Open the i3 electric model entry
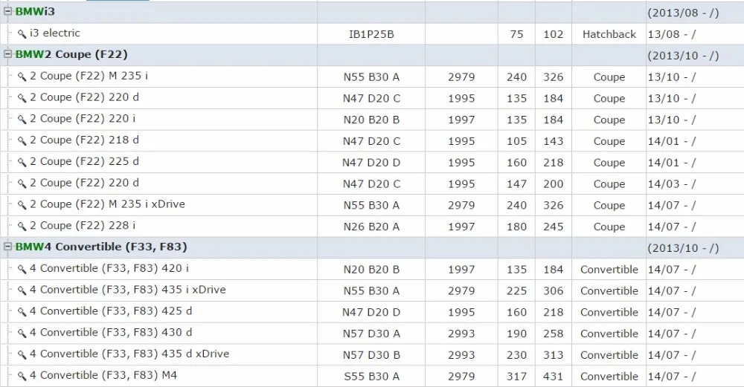 [55, 33]
